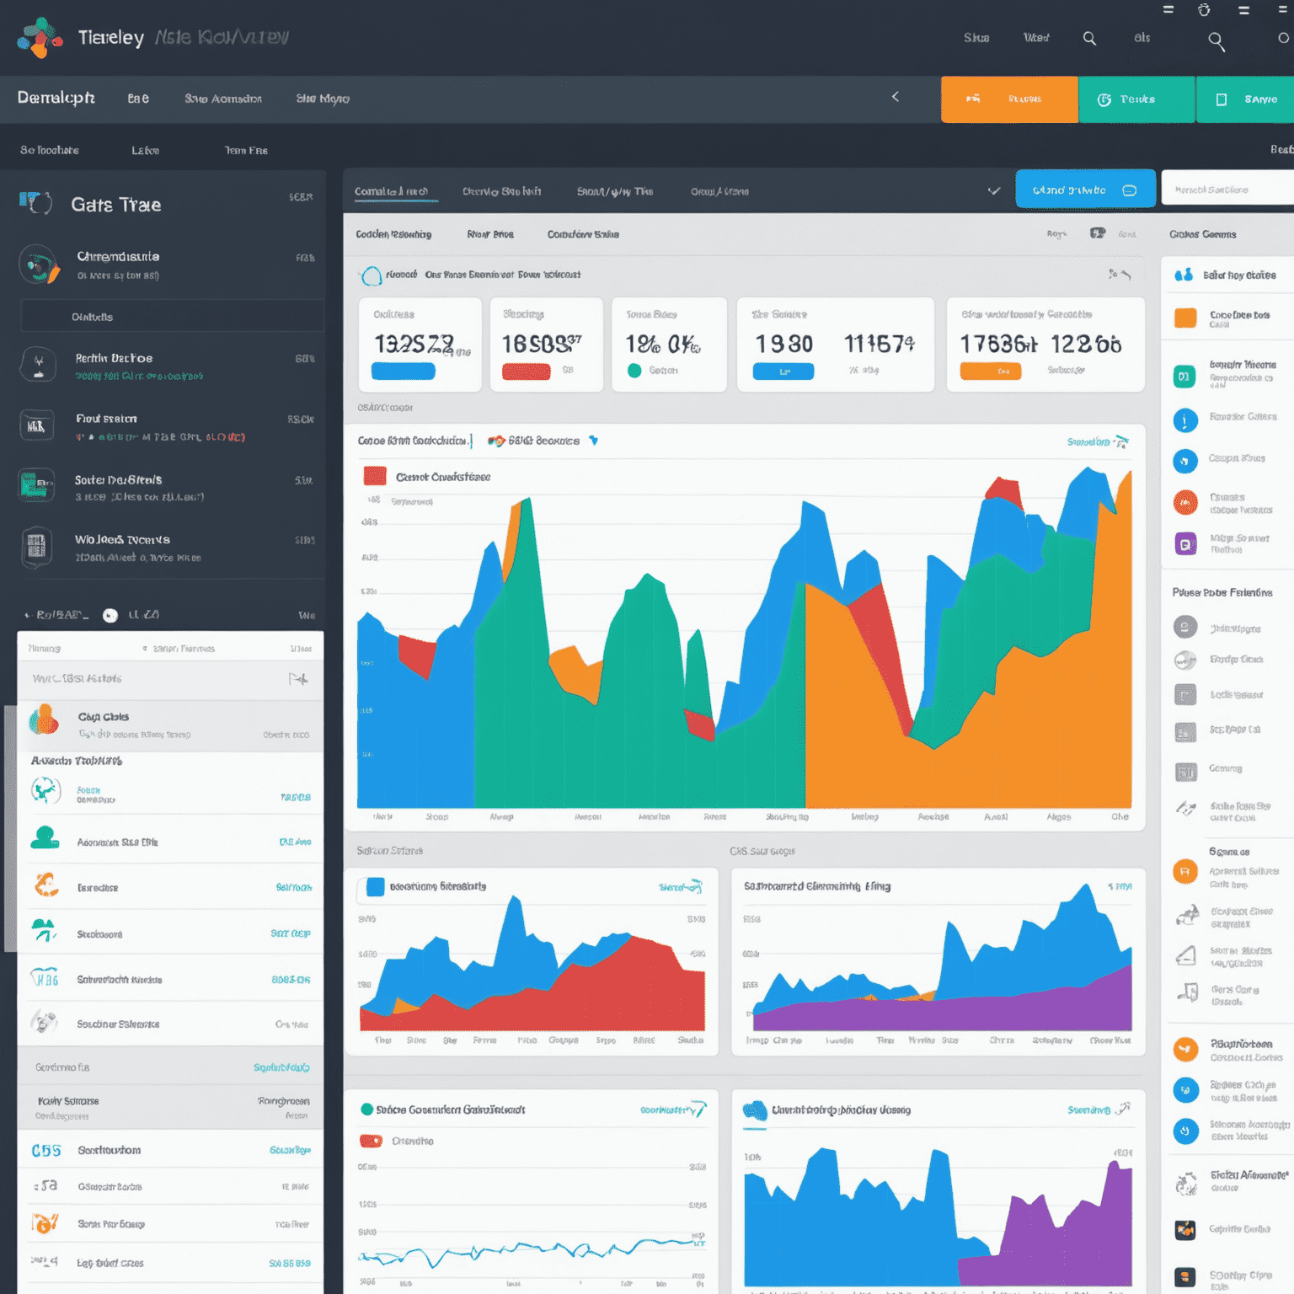Click the search magnifier right of Wted

(x=1089, y=39)
